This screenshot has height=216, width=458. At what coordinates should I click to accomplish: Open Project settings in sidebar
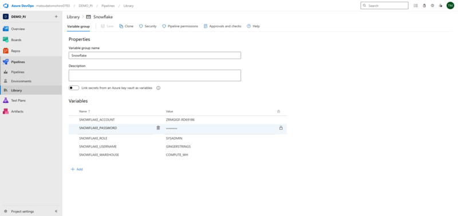pos(22,211)
